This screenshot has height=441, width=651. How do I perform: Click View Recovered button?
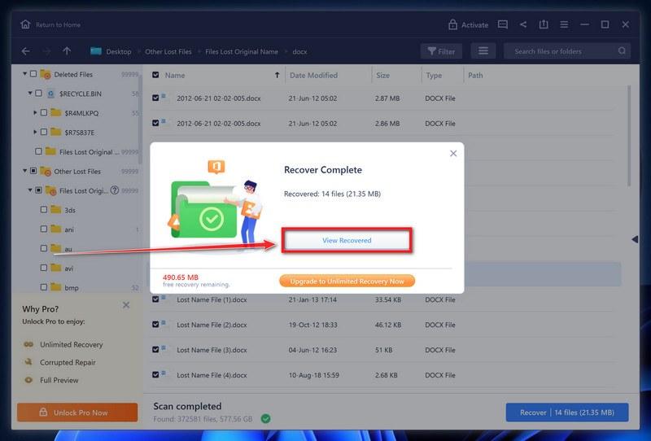click(x=347, y=240)
